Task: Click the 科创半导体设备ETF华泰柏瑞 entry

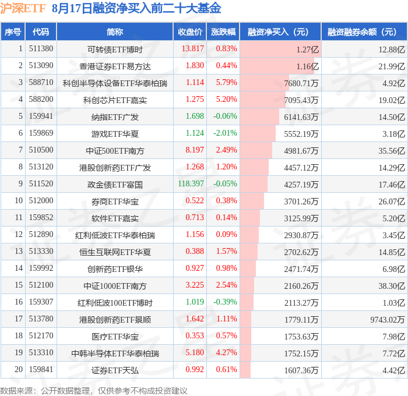Action: click(x=115, y=83)
